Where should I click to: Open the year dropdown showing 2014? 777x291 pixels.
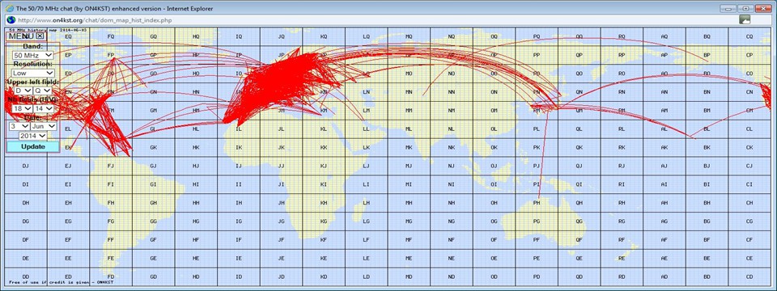click(x=32, y=136)
